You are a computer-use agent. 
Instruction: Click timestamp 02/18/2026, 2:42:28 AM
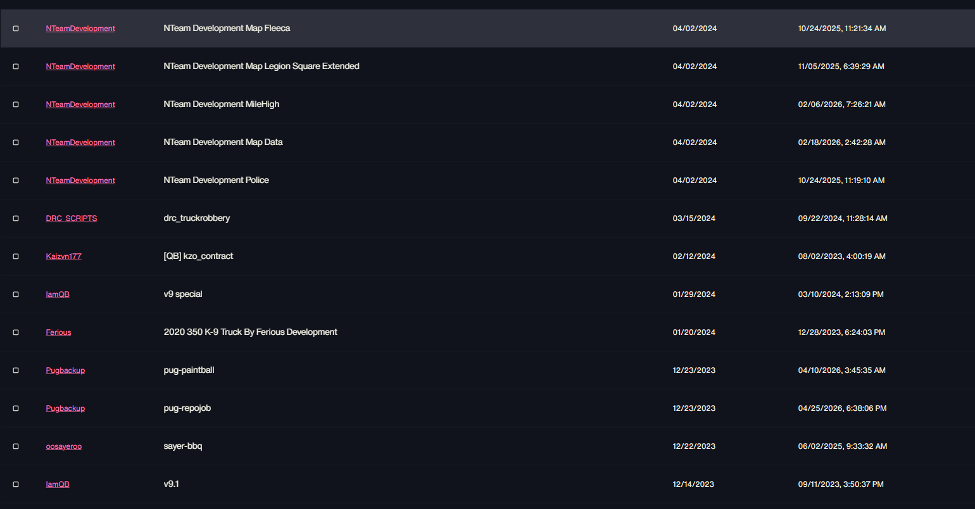click(x=842, y=142)
